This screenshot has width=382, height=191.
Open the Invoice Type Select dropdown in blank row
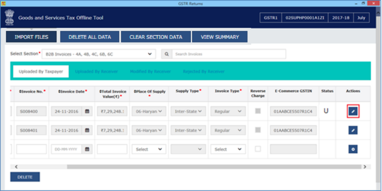[x=228, y=149]
